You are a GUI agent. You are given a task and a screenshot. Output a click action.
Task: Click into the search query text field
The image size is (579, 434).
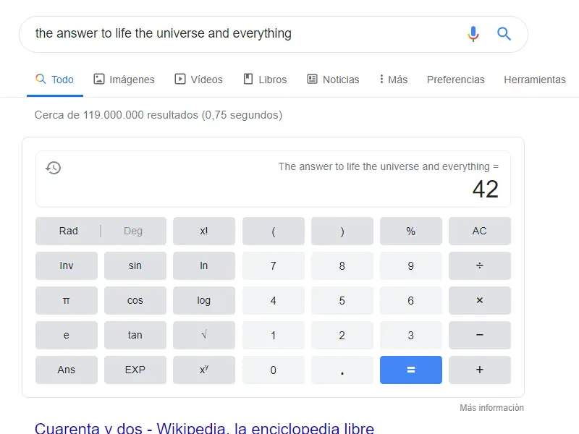239,34
